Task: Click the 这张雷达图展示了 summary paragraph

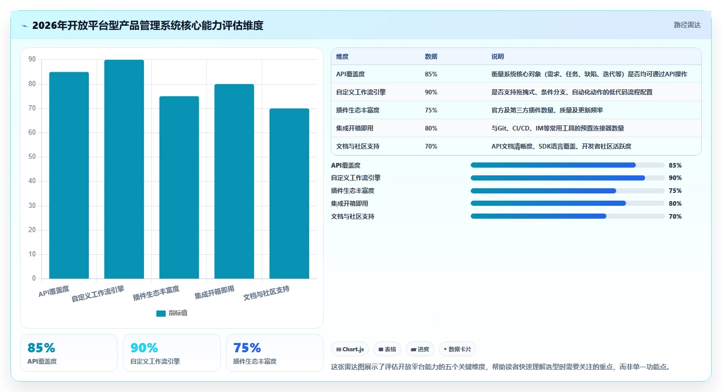Action: (x=500, y=367)
